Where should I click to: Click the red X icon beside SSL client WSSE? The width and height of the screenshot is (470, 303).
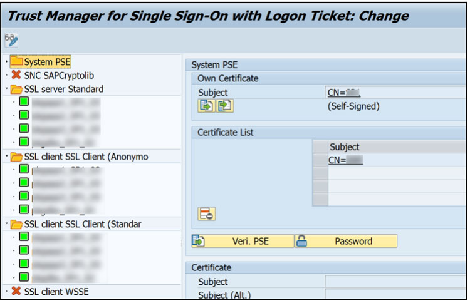pyautogui.click(x=16, y=291)
